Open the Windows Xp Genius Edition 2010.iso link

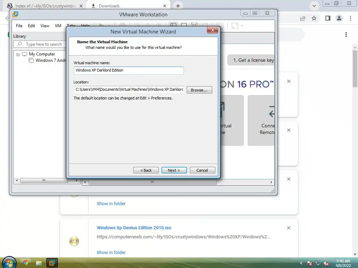tap(134, 228)
